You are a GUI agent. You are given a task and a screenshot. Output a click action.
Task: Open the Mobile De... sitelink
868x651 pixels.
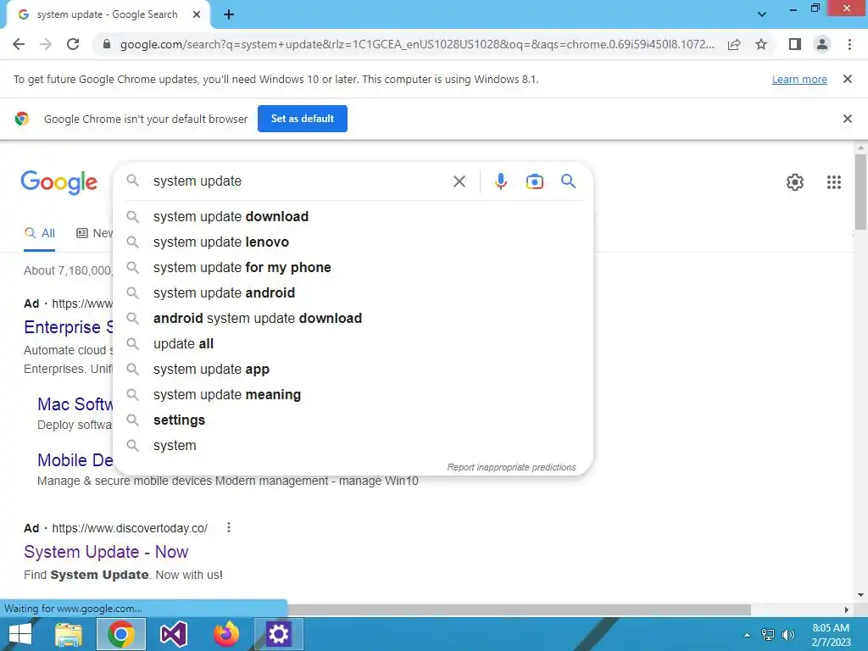tap(75, 460)
